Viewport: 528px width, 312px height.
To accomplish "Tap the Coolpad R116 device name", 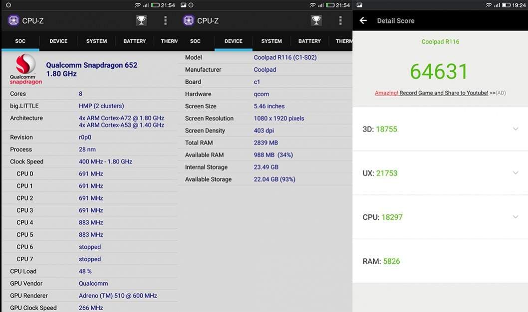I will pos(440,42).
